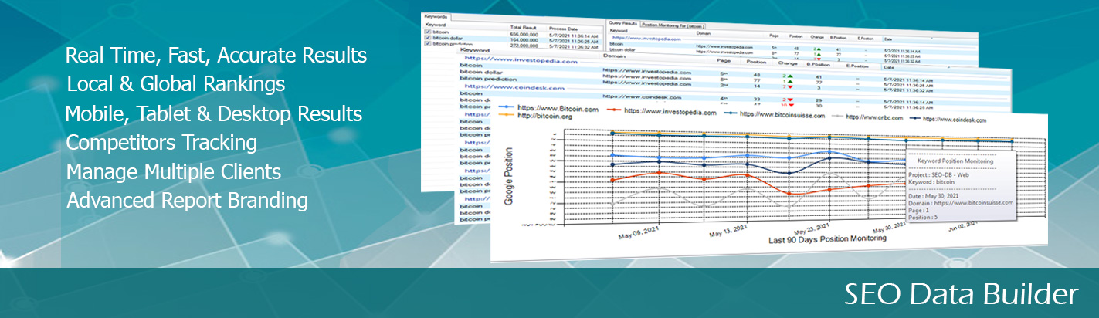Click the SEO Data Builder title
Image resolution: width=1099 pixels, height=318 pixels.
(961, 294)
